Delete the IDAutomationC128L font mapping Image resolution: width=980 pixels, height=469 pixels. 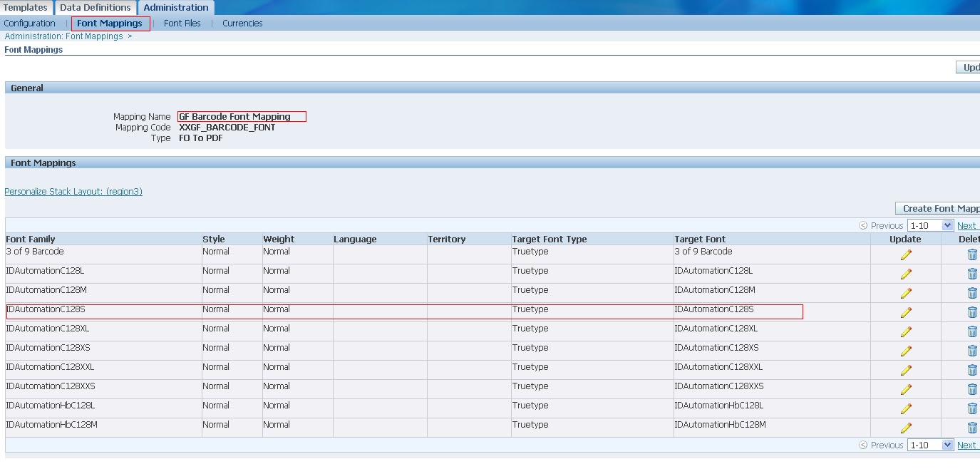(x=971, y=273)
